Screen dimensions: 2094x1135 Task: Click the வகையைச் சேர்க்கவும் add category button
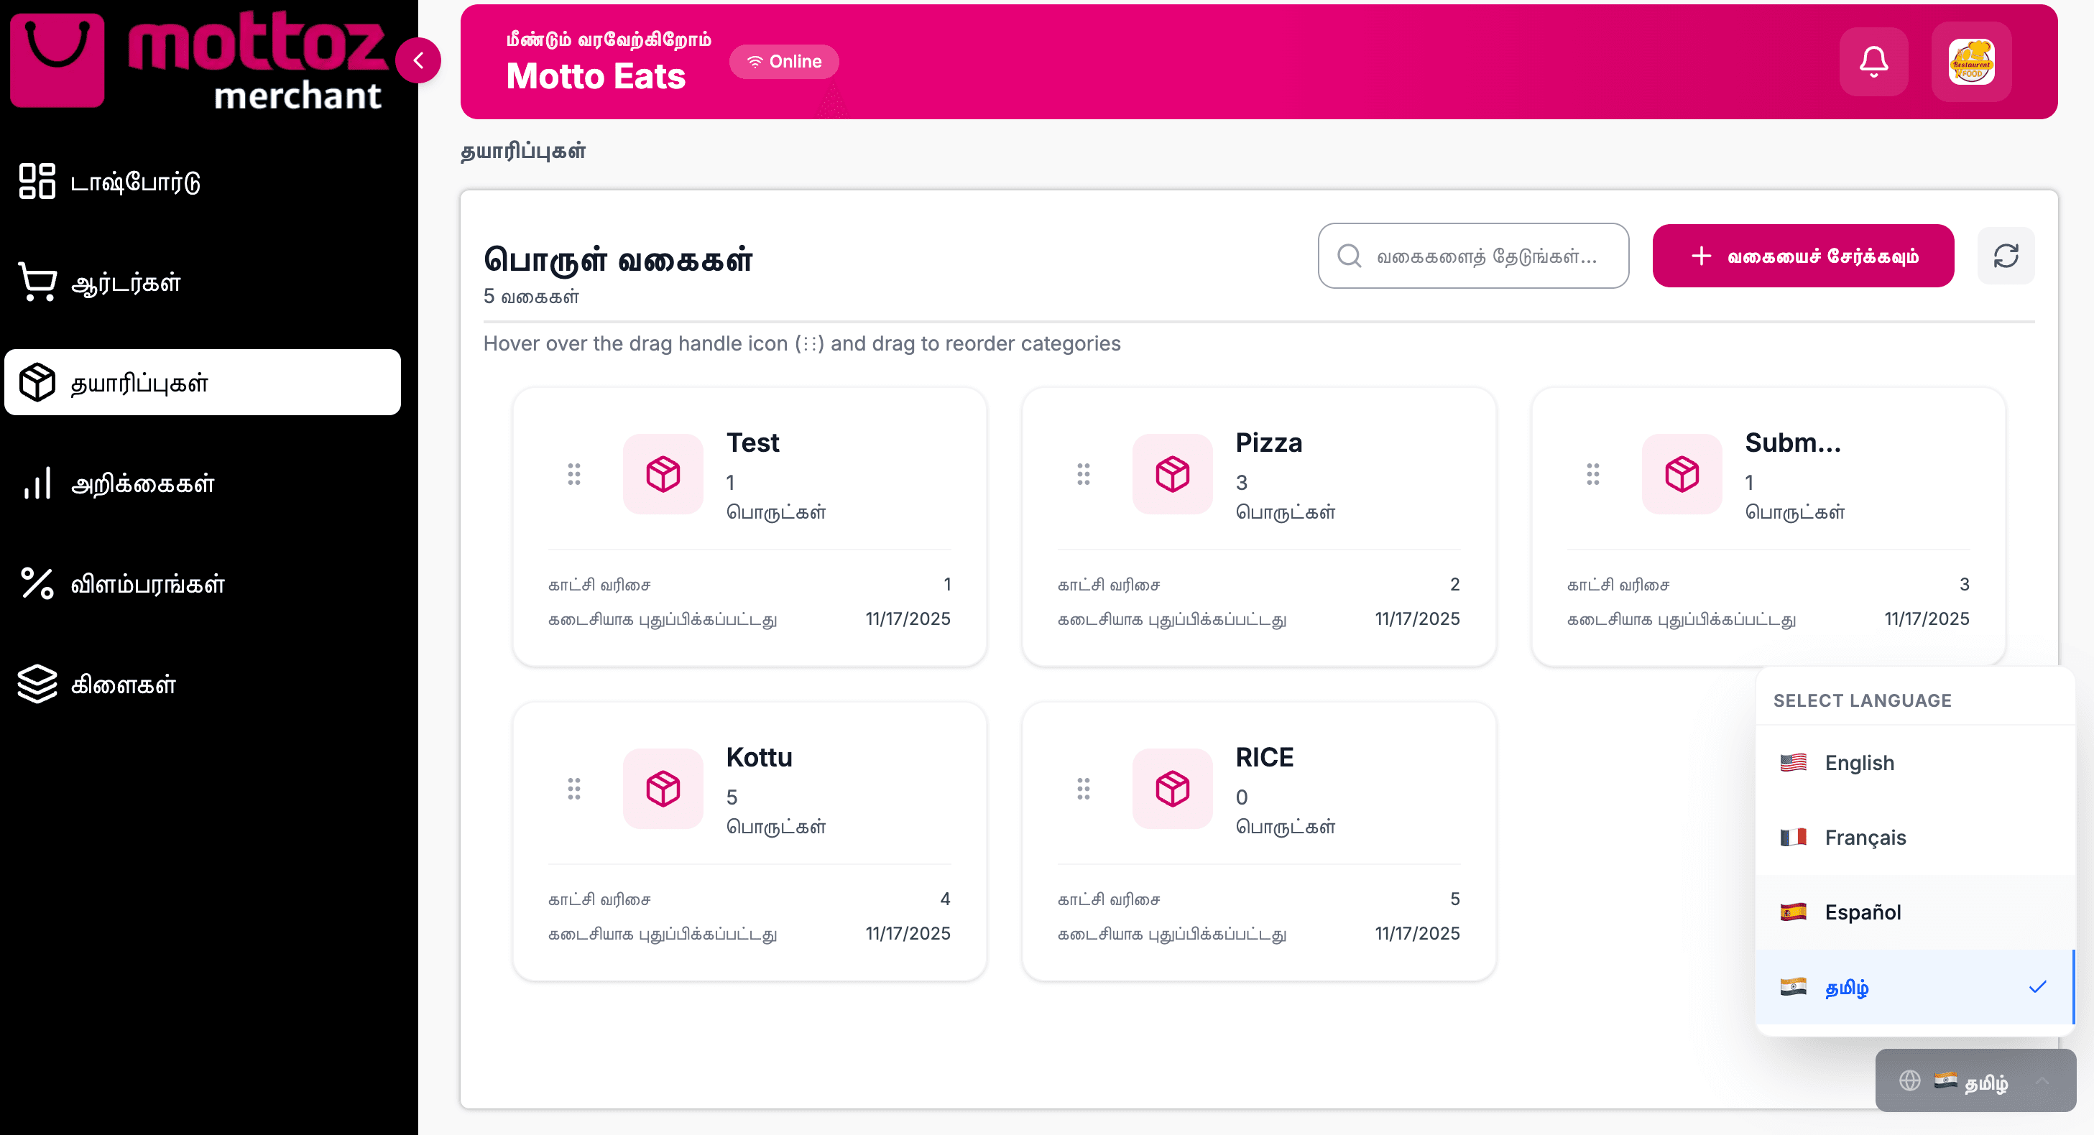(1803, 256)
